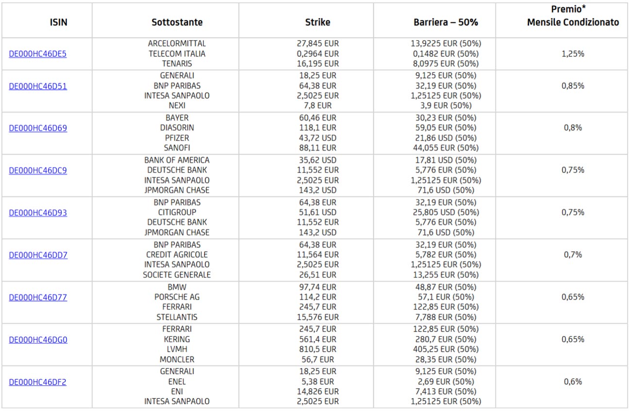631x411 pixels.
Task: Open the DE000HC46D77 link
Action: pyautogui.click(x=37, y=297)
